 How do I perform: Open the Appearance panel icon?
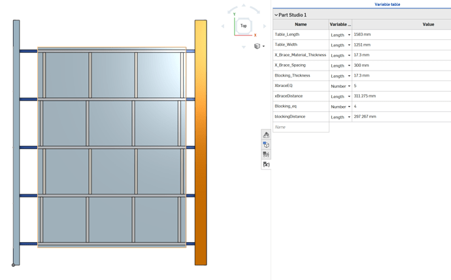[x=266, y=135]
